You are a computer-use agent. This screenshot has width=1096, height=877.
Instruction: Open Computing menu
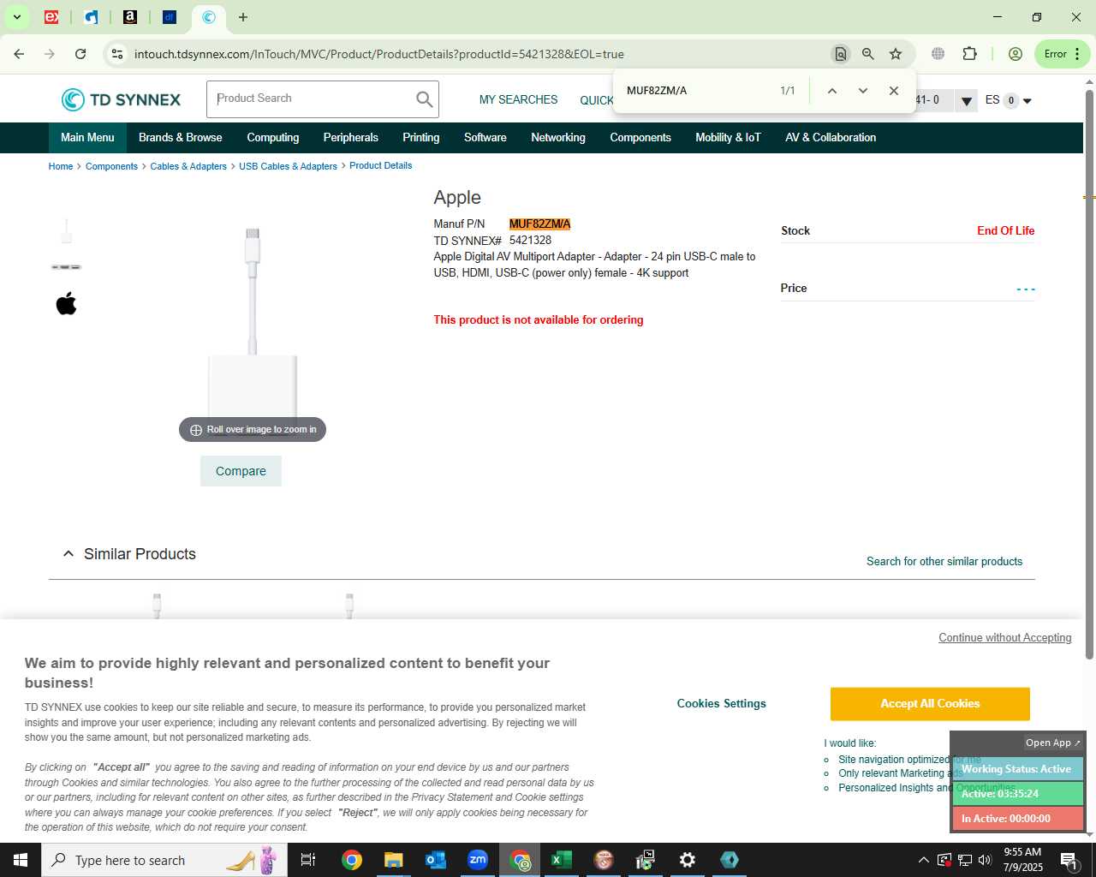273,138
